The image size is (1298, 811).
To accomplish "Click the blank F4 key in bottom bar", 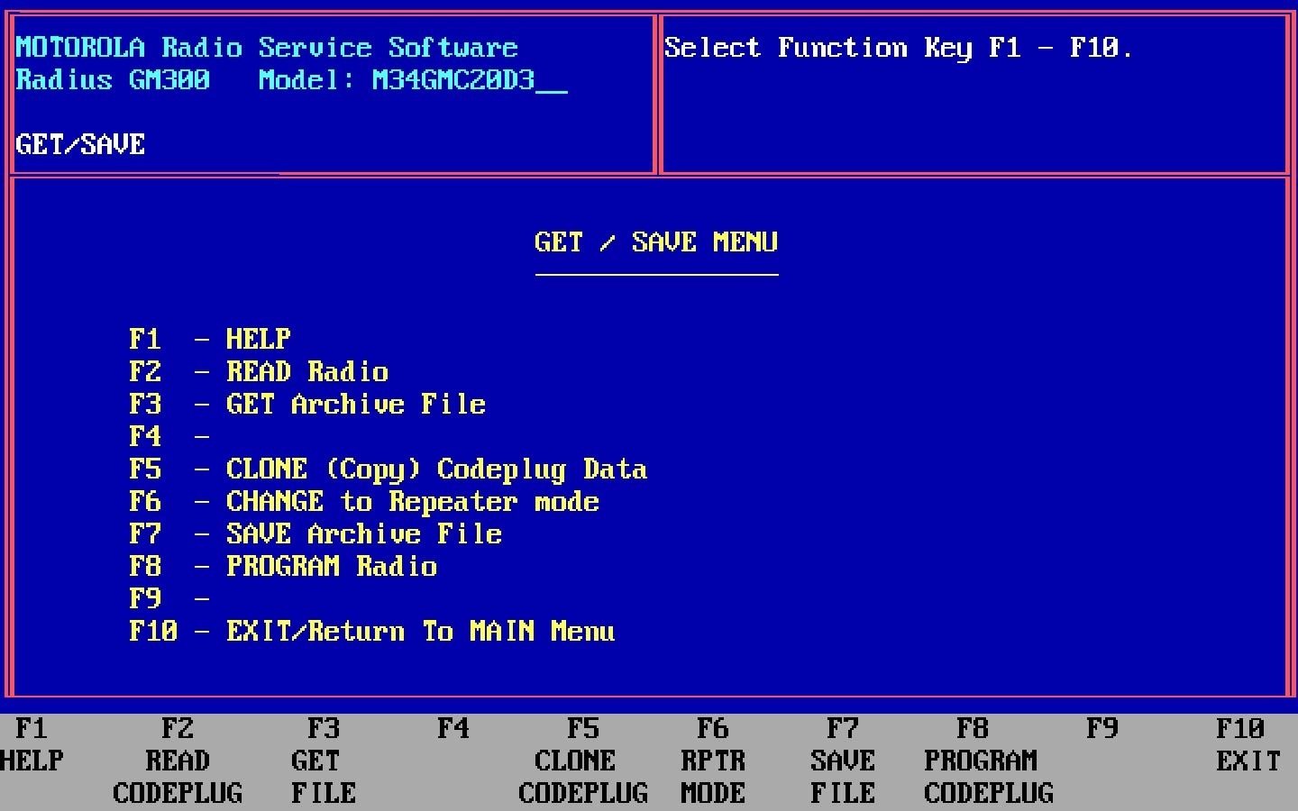I will tap(453, 728).
